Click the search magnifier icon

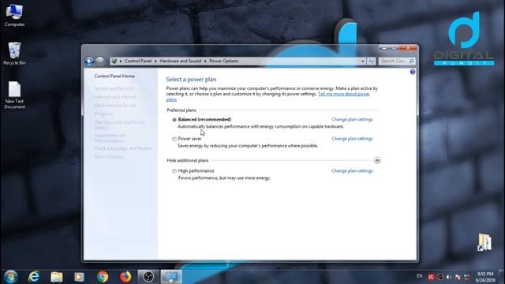[x=411, y=61]
